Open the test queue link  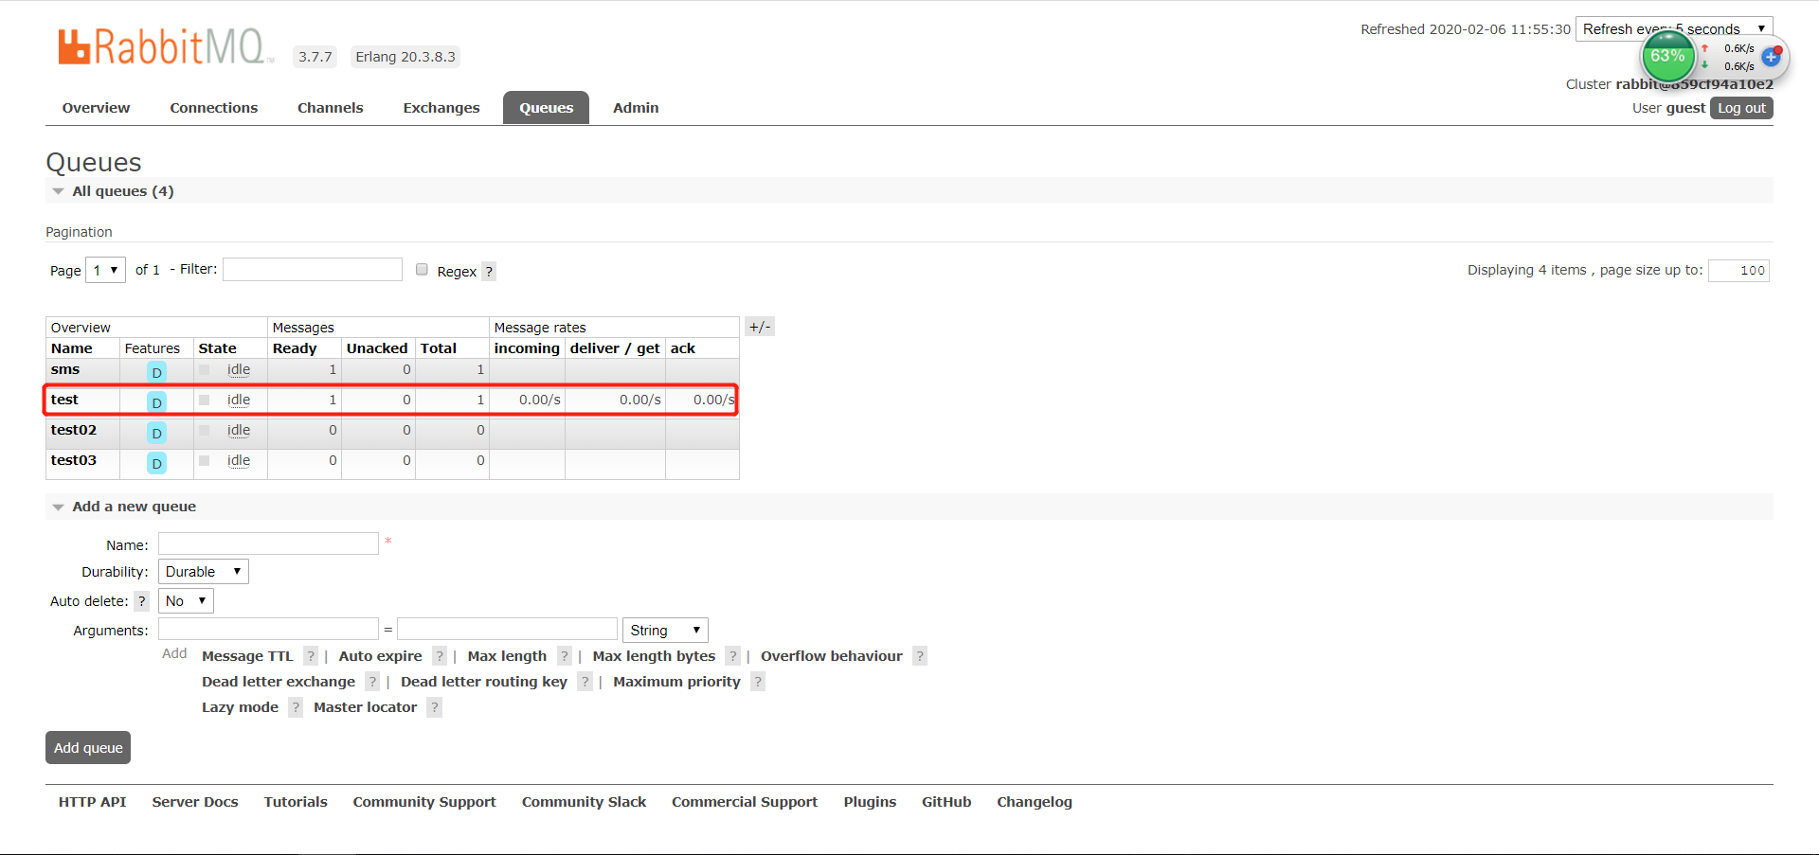(x=64, y=400)
